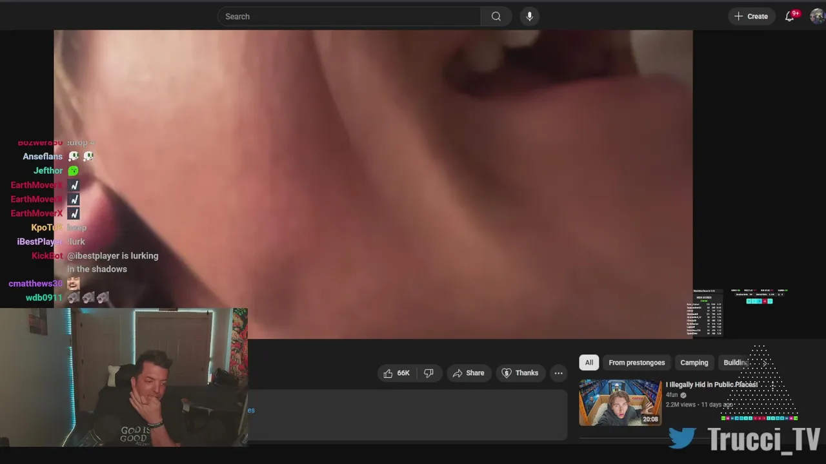The height and width of the screenshot is (464, 826).
Task: Click the 'I Illegally Hid in Public Places!' title
Action: click(x=712, y=385)
